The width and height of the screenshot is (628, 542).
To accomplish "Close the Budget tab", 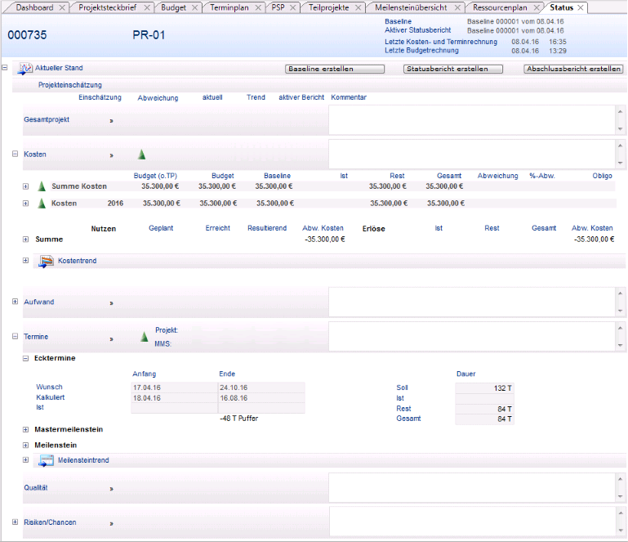I will click(x=194, y=7).
